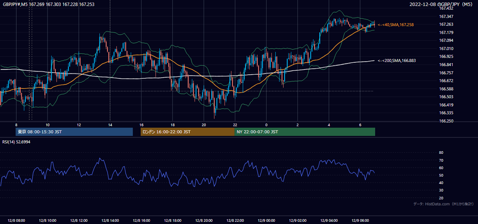
Task: Click price axis label 166.503
Action: 446,97
